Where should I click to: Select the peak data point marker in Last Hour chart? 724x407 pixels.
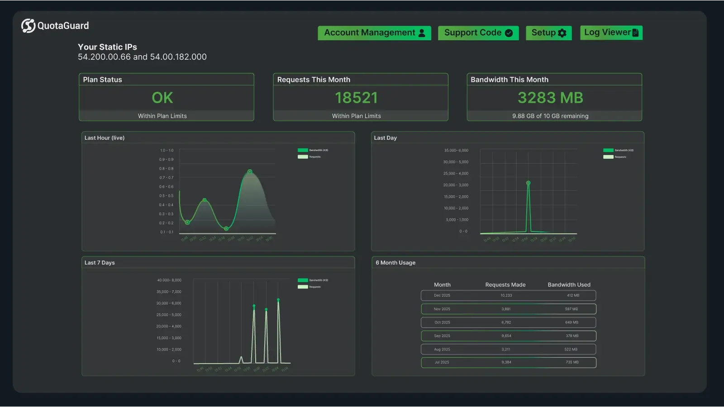[250, 171]
